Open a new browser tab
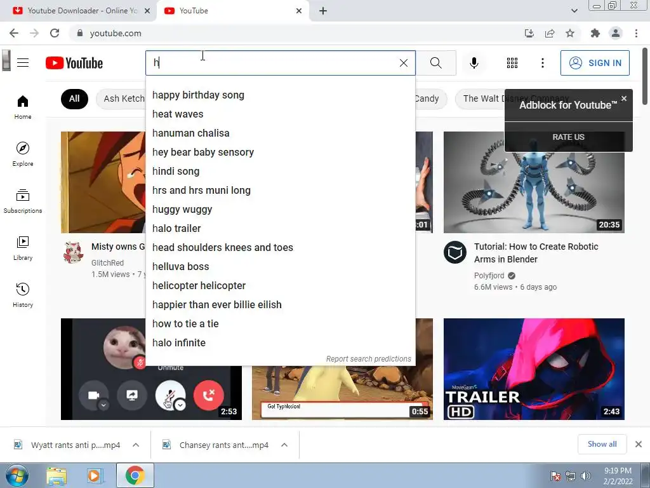The height and width of the screenshot is (488, 650). point(323,11)
